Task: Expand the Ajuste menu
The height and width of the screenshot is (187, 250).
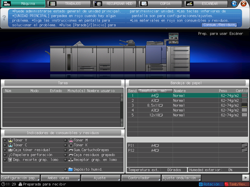Action: [x=101, y=178]
